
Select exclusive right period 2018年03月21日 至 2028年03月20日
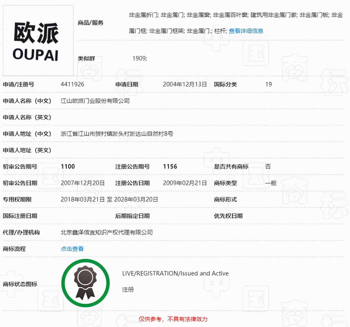point(109,199)
